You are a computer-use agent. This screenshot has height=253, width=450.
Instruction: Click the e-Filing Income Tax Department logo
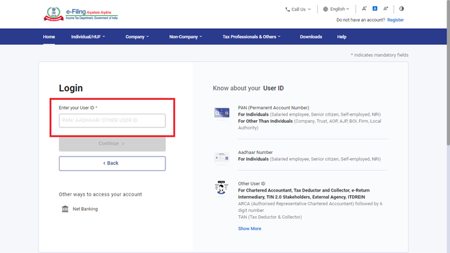81,13
